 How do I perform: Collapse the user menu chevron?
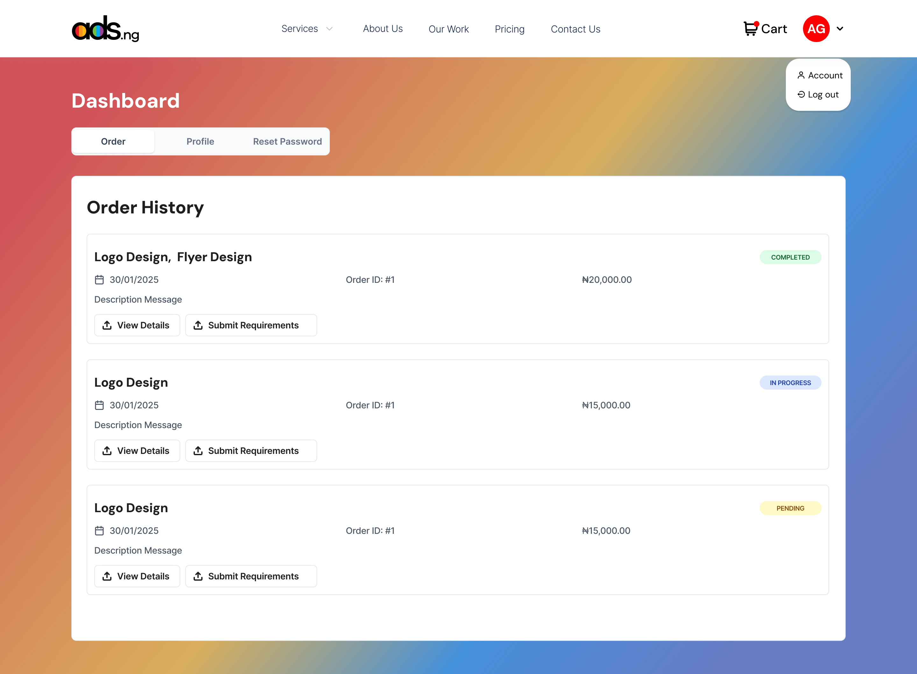840,29
